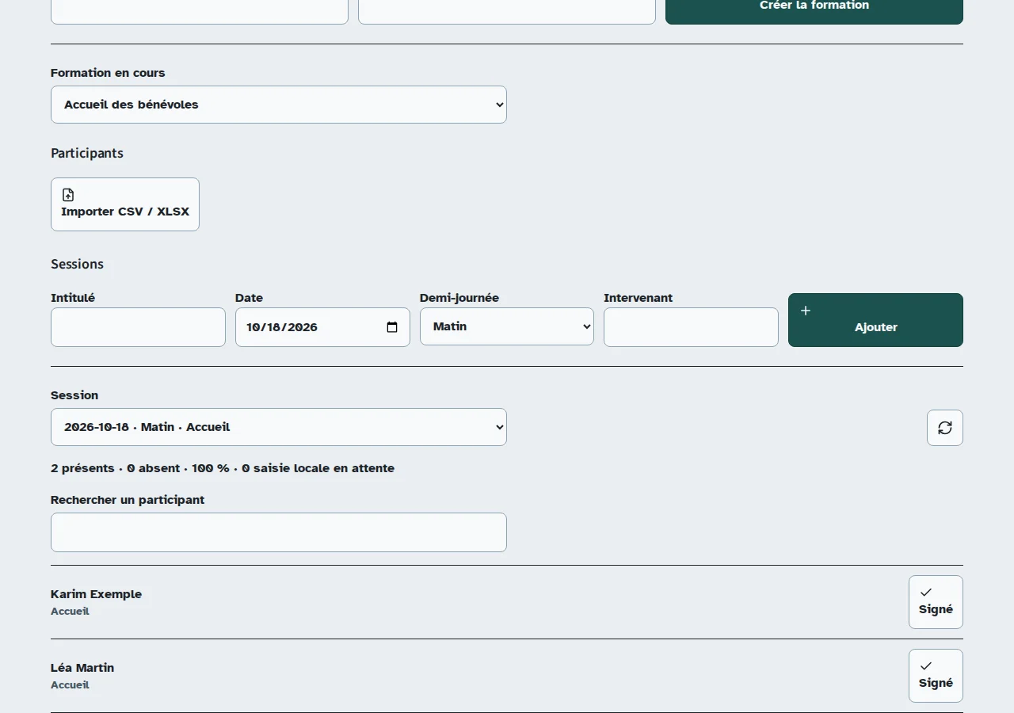
Task: Click the Ajouter session button
Action: [x=875, y=320]
